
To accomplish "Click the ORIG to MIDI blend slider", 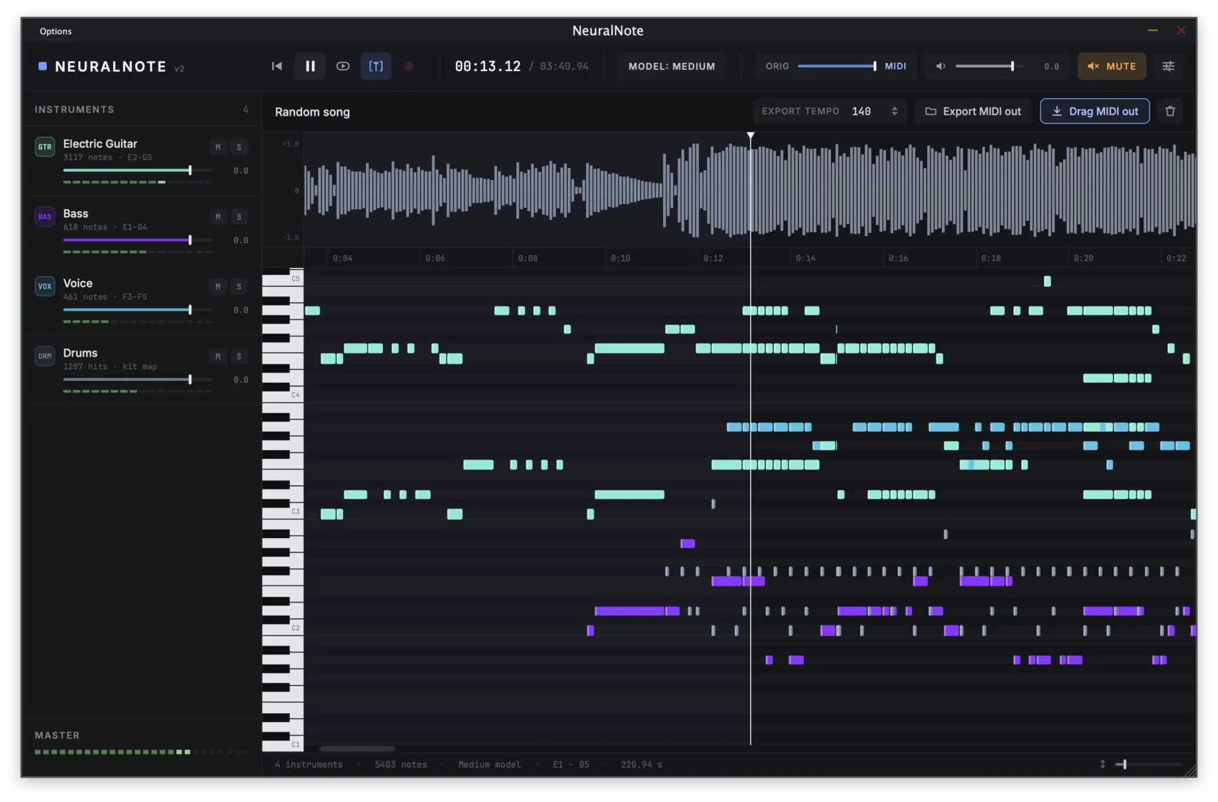I will (x=837, y=66).
